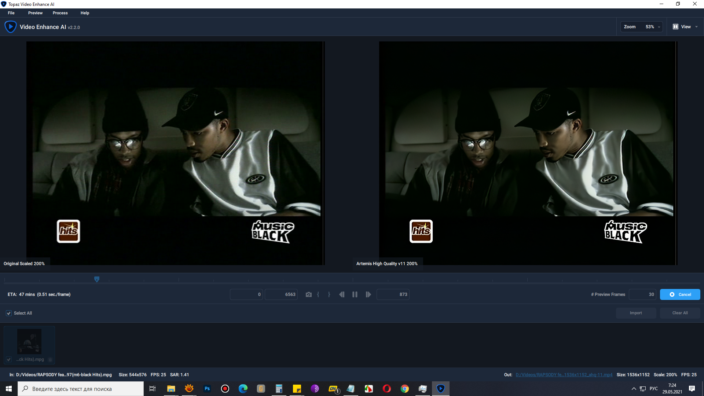Toggle the Select All checkbox
The height and width of the screenshot is (396, 704).
click(x=9, y=313)
